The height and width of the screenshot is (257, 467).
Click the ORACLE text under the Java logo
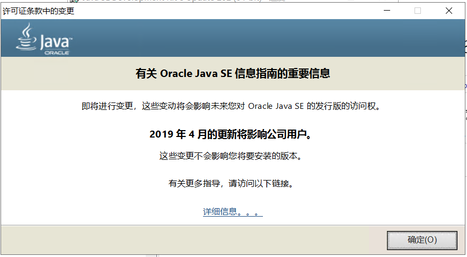[56, 53]
